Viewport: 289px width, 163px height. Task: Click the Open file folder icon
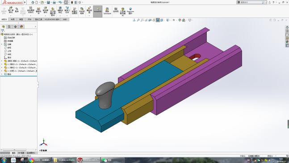42,2
